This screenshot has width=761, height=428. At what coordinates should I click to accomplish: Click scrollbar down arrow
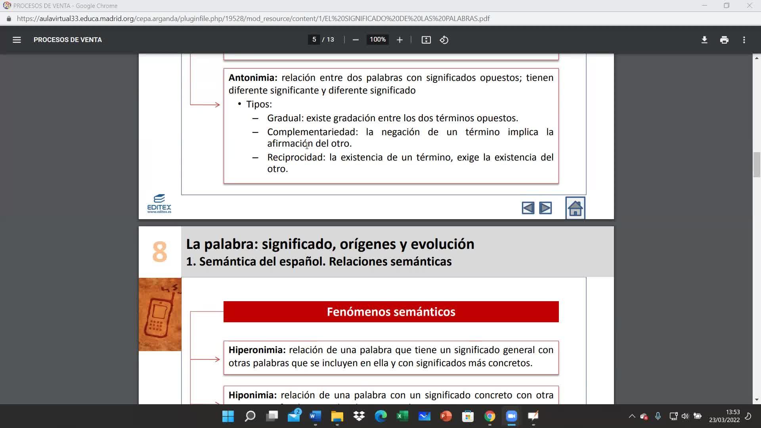tap(757, 399)
